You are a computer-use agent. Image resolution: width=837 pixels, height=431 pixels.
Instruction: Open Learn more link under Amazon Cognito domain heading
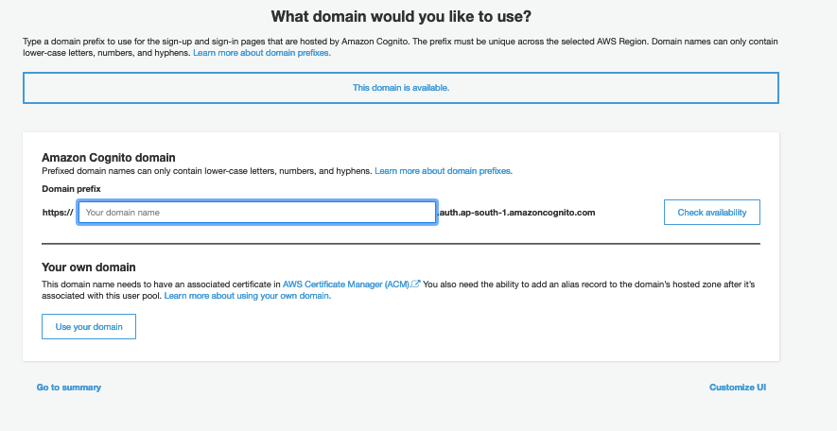coord(443,171)
